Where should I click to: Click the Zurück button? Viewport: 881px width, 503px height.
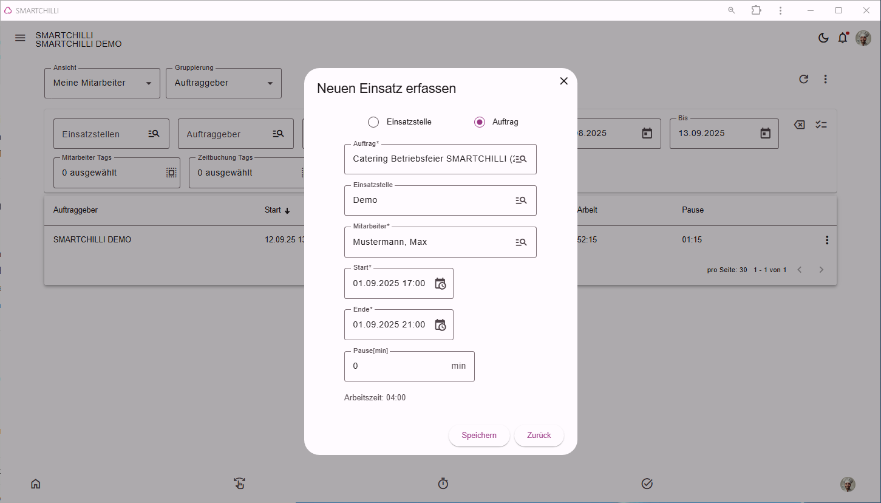539,435
